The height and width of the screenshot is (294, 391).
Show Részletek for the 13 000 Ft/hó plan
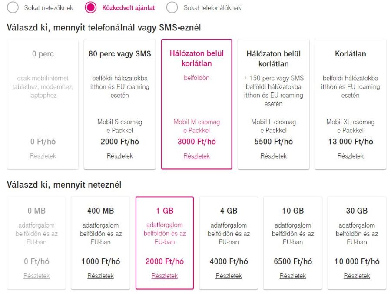(x=351, y=156)
